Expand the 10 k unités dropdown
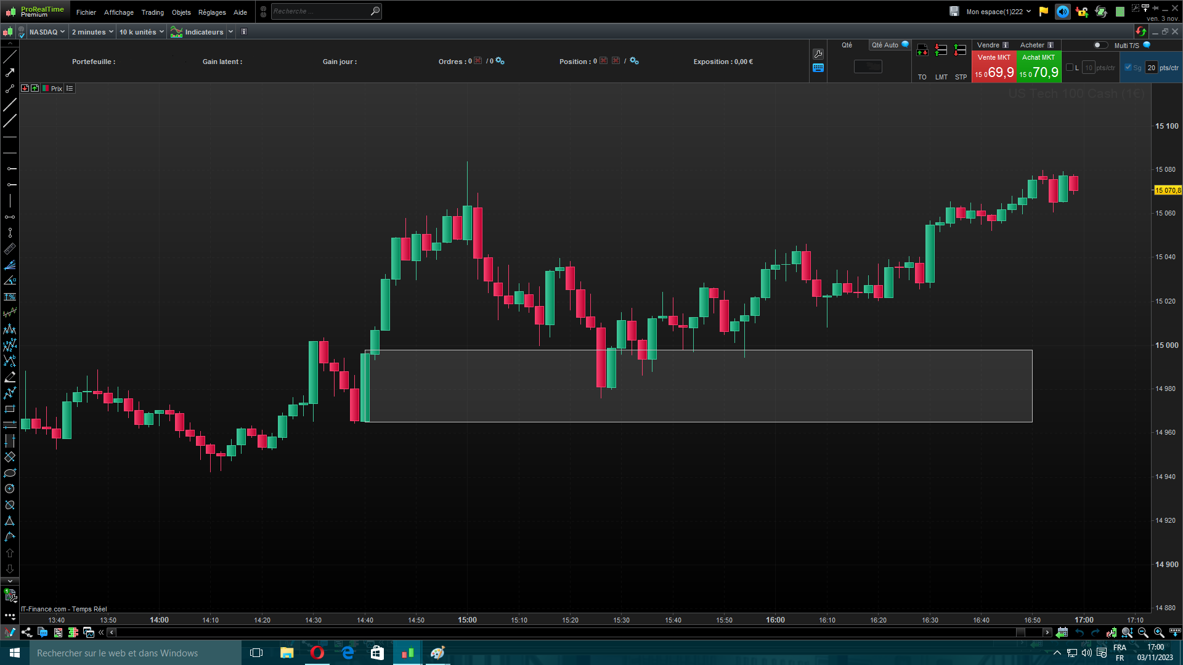Screen dimensions: 1183x665 point(142,32)
